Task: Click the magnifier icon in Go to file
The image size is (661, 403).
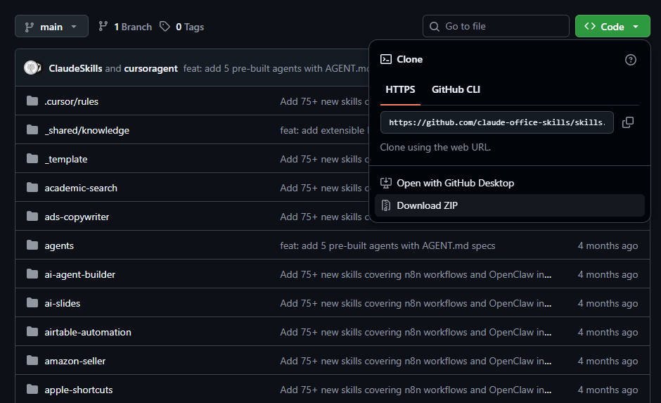Action: click(434, 27)
